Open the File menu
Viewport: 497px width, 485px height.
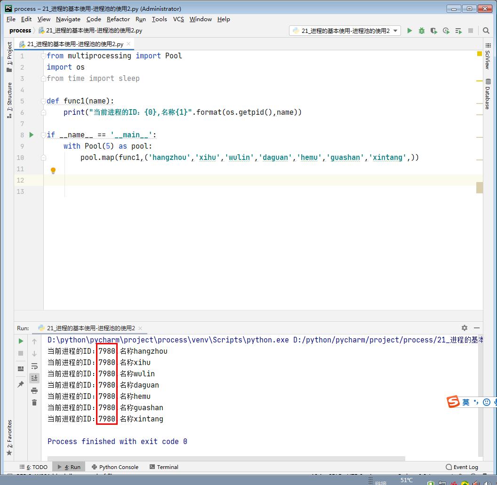[11, 19]
